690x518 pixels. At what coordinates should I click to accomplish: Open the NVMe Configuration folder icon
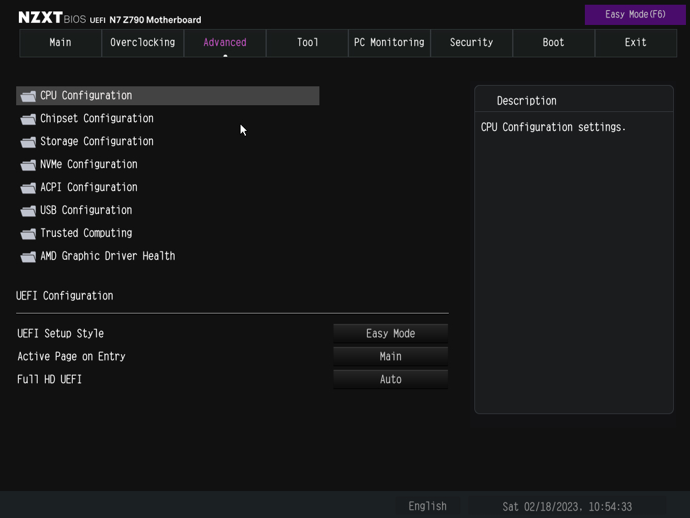[28, 164]
